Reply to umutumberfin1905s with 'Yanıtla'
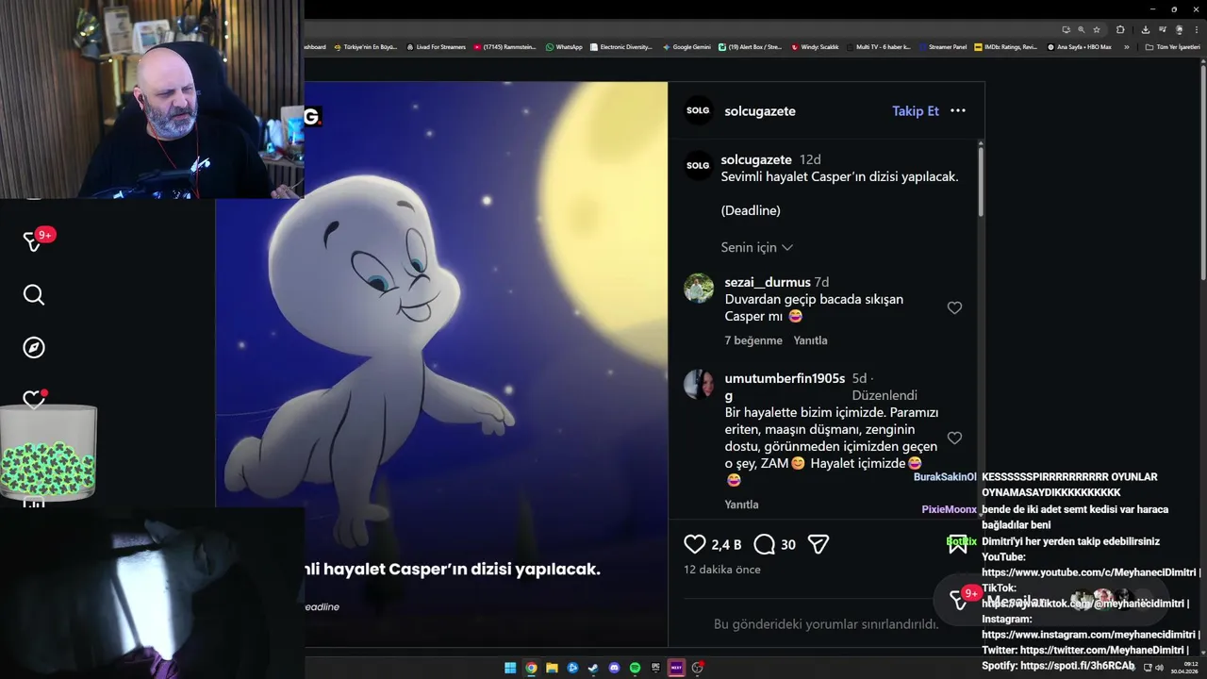The image size is (1207, 679). pos(741,505)
